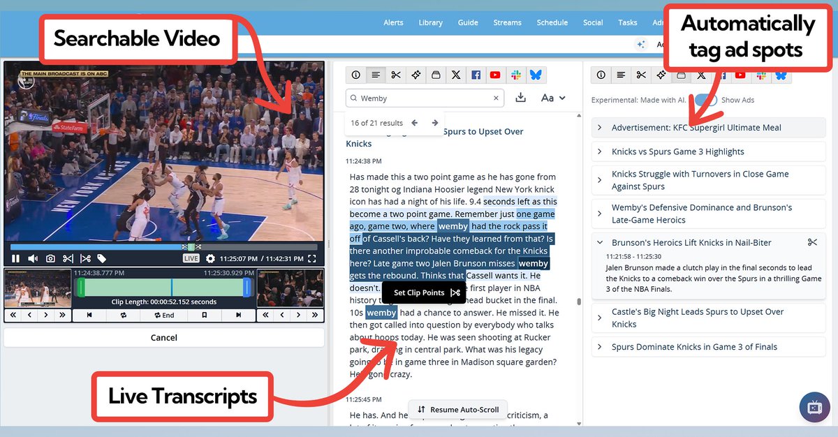
Task: Click Resume Auto-Scroll
Action: (x=458, y=410)
